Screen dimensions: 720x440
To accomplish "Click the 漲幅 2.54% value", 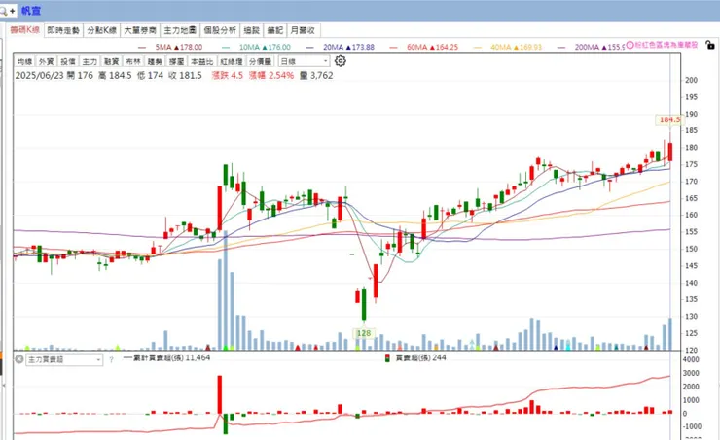I will (271, 75).
